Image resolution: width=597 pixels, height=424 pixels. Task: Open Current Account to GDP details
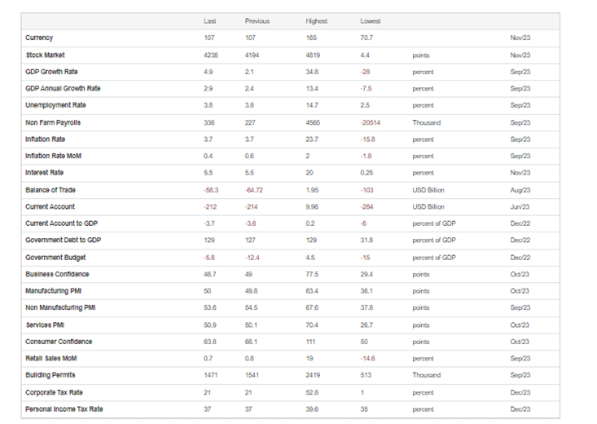(61, 223)
